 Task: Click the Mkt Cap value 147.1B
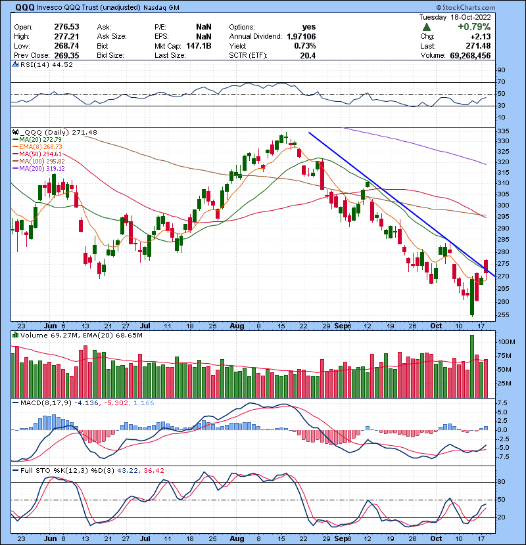coord(199,46)
